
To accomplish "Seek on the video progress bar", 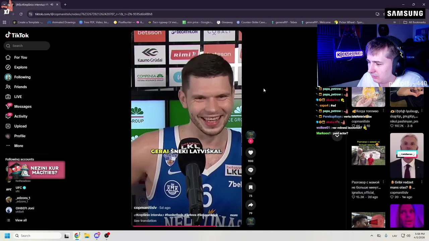I will [x=186, y=226].
